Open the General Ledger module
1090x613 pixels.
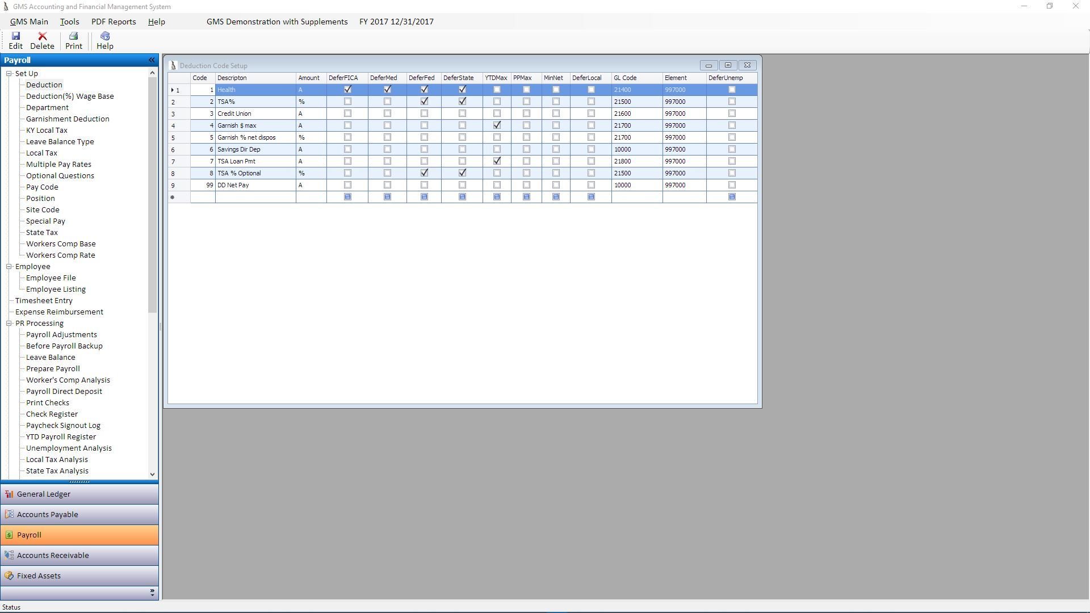[44, 494]
